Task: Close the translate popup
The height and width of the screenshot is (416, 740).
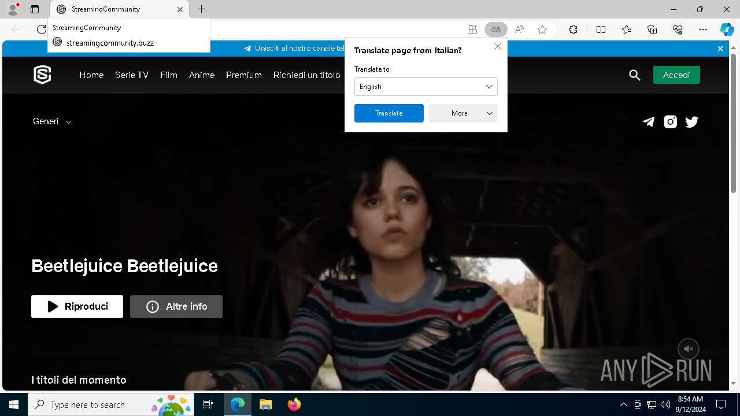Action: pyautogui.click(x=497, y=46)
